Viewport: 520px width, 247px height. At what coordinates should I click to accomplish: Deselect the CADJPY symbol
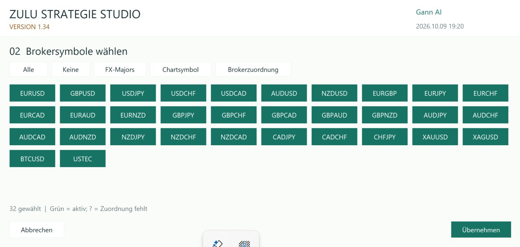[x=284, y=137]
